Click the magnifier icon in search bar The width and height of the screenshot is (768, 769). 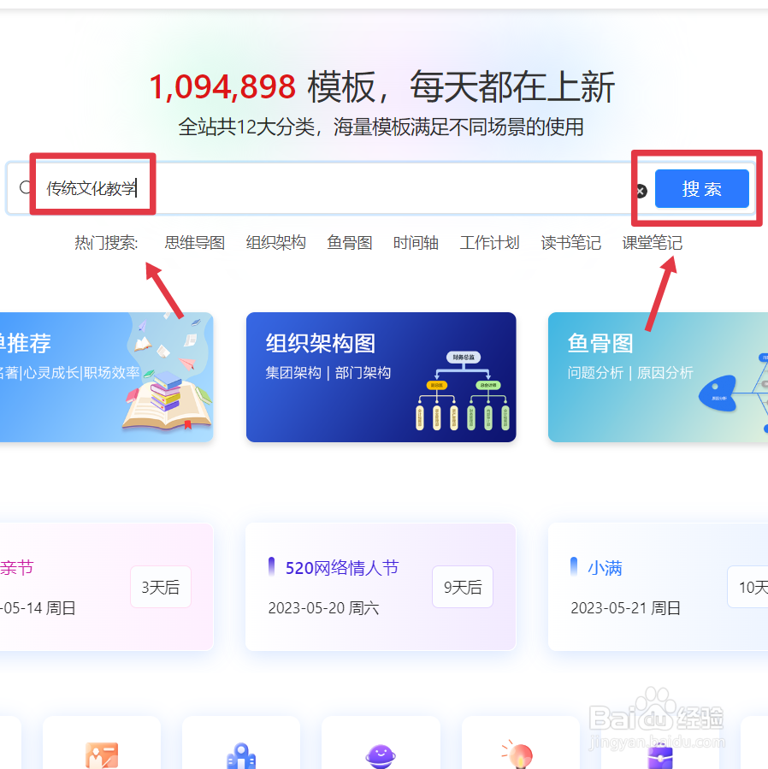click(x=25, y=186)
